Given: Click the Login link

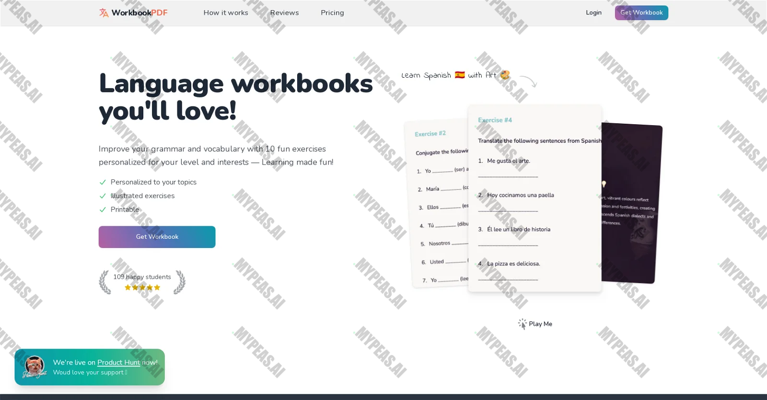Looking at the screenshot, I should (x=593, y=12).
